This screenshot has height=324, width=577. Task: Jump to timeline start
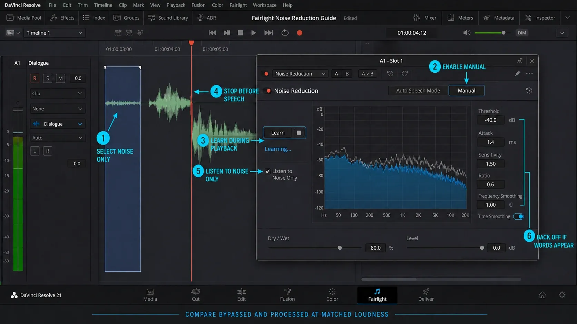pos(213,33)
